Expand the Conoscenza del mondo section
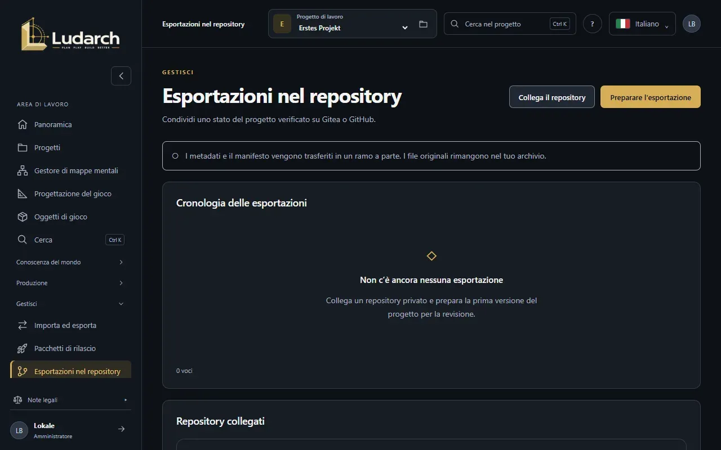The image size is (721, 450). click(70, 262)
